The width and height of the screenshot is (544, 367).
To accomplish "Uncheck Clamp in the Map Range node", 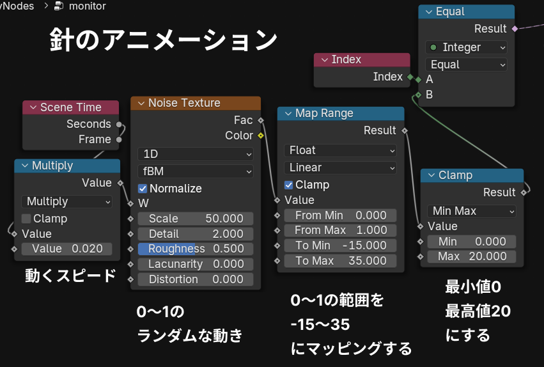I will [x=288, y=185].
